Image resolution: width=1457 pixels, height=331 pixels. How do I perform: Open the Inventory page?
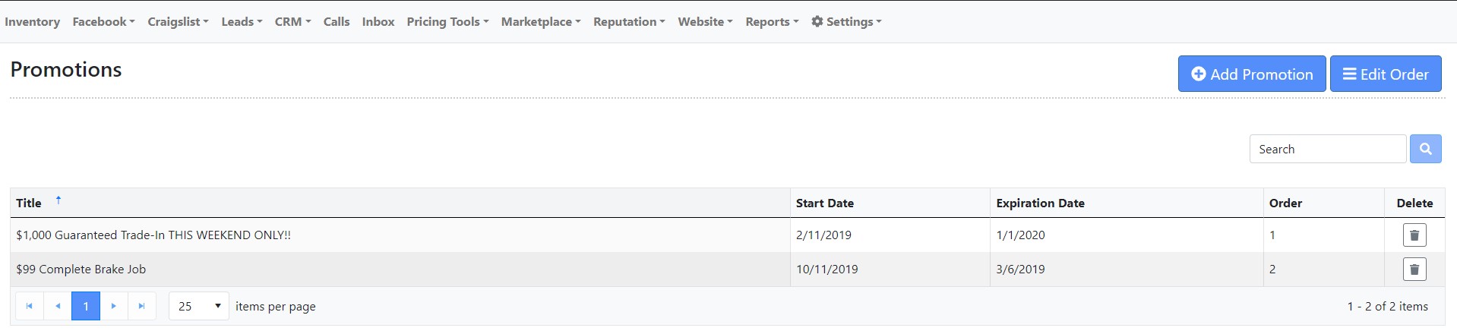(x=32, y=22)
